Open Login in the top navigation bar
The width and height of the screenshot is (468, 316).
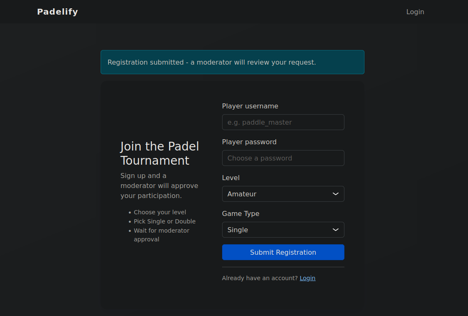415,12
